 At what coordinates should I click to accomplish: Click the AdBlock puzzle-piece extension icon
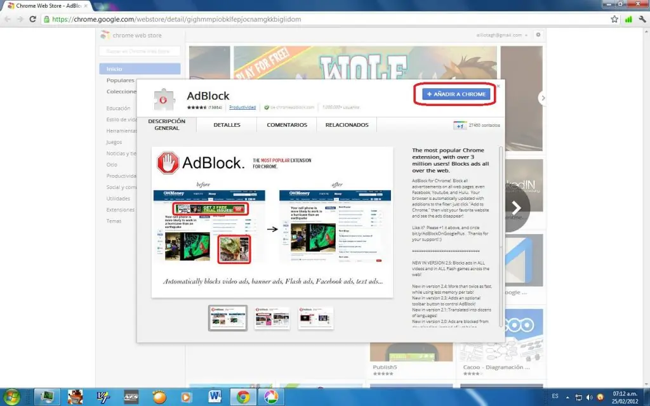pos(164,100)
